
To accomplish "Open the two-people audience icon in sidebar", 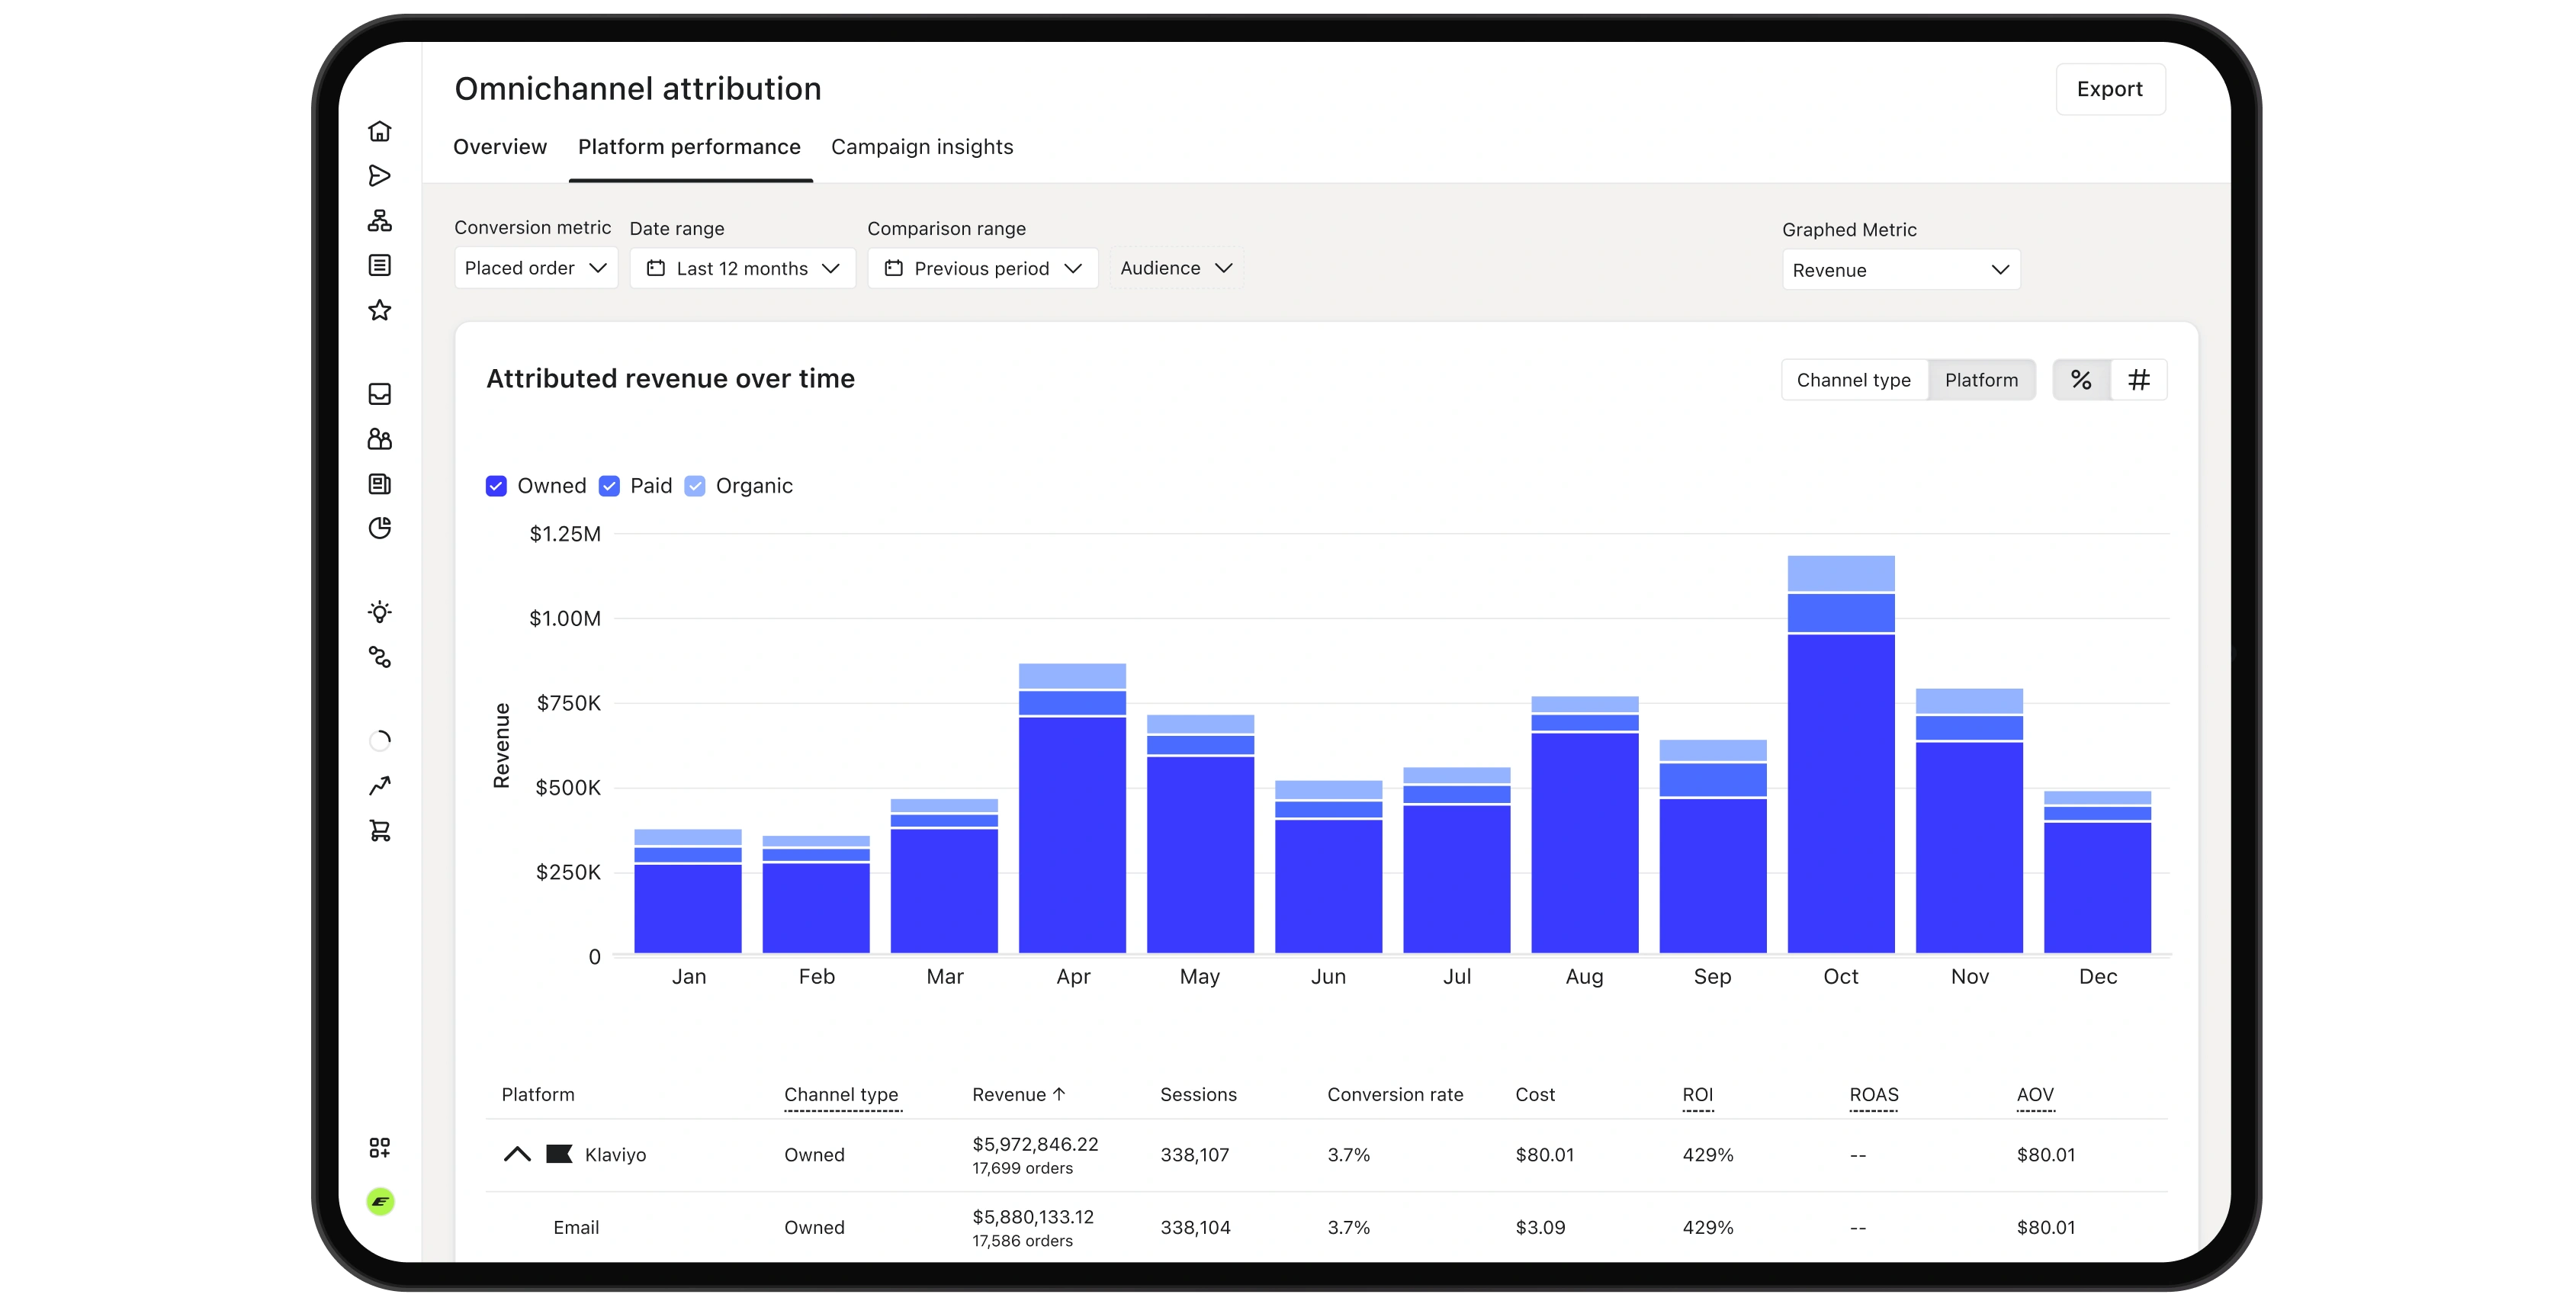I will click(379, 439).
